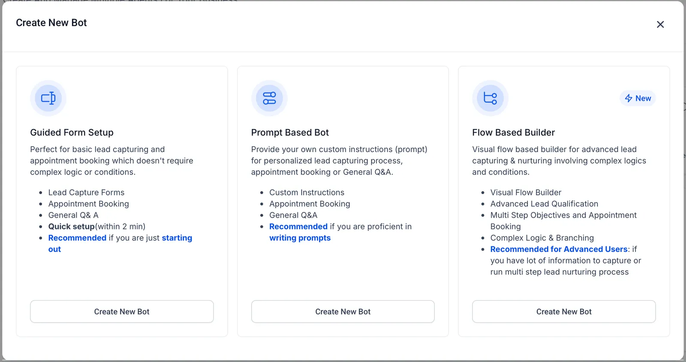The height and width of the screenshot is (362, 686).
Task: Create new bot using Flow Based Builder
Action: coord(564,311)
